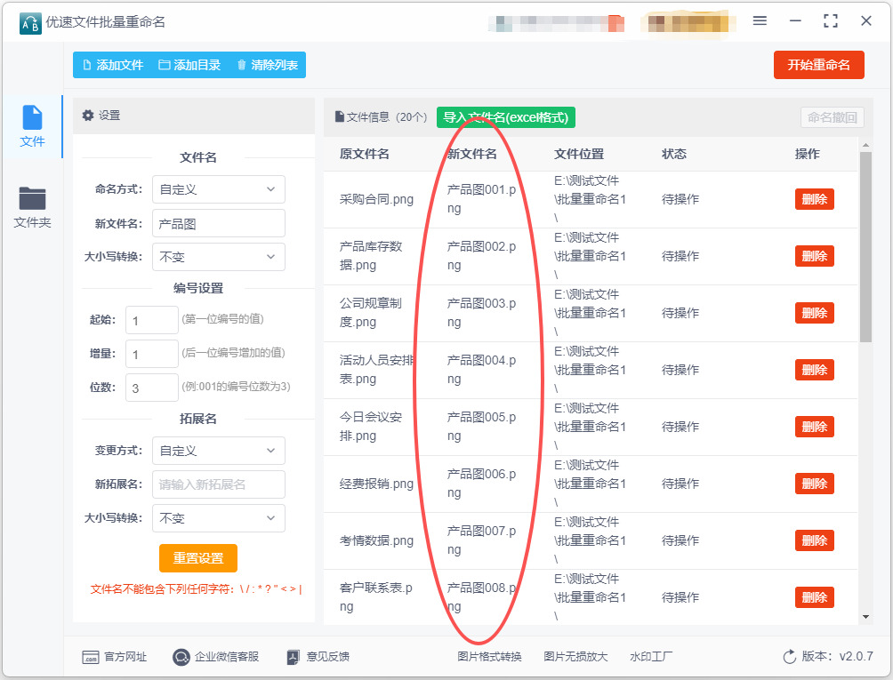
Task: Click the 添加目录 add directory button
Action: 189,65
